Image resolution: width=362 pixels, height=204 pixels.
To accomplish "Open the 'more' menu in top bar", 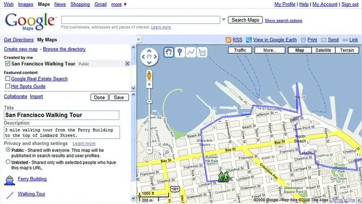I will pos(119,4).
